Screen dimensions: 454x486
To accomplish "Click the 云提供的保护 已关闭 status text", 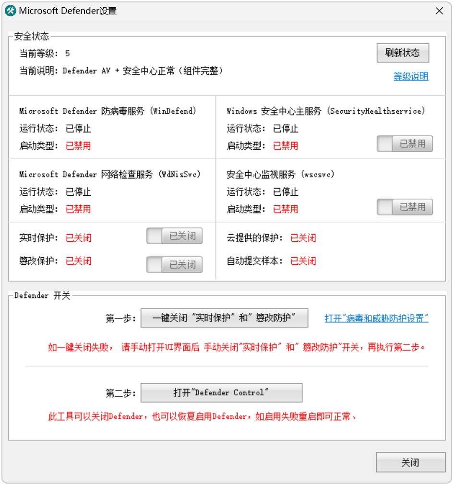I will pyautogui.click(x=303, y=238).
